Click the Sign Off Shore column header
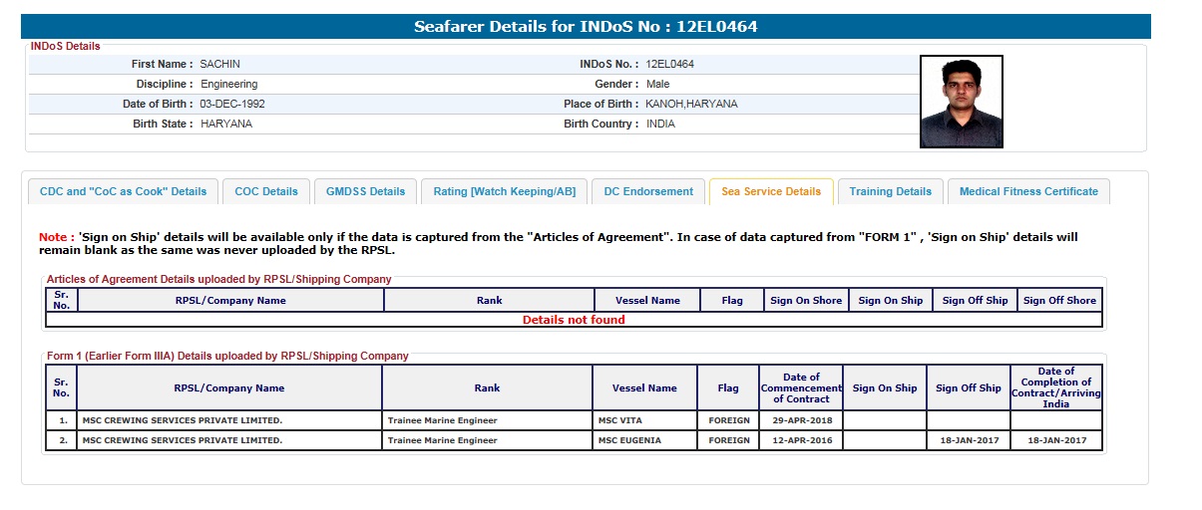 [x=1059, y=300]
